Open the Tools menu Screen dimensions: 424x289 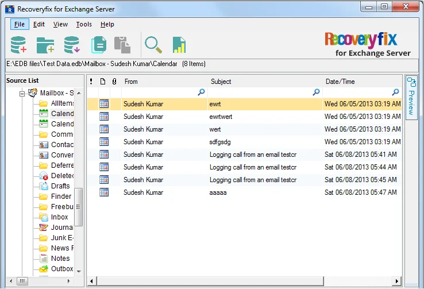point(84,24)
